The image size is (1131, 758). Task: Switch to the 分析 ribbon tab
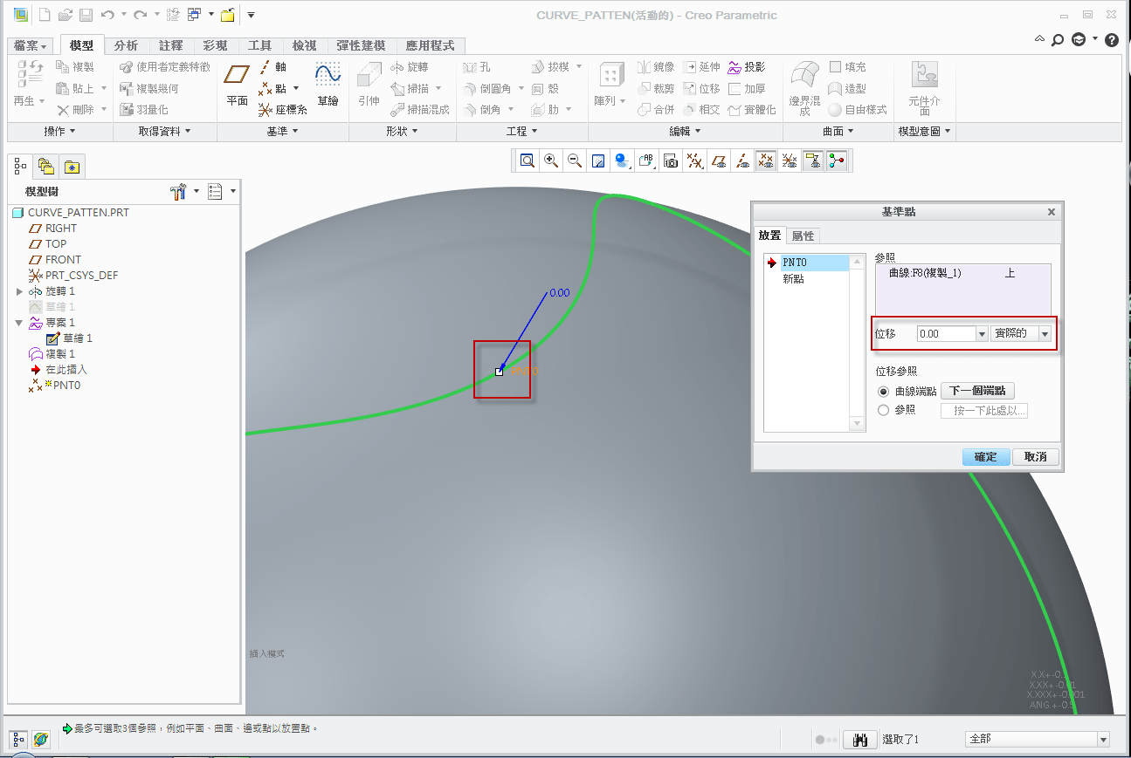(126, 45)
